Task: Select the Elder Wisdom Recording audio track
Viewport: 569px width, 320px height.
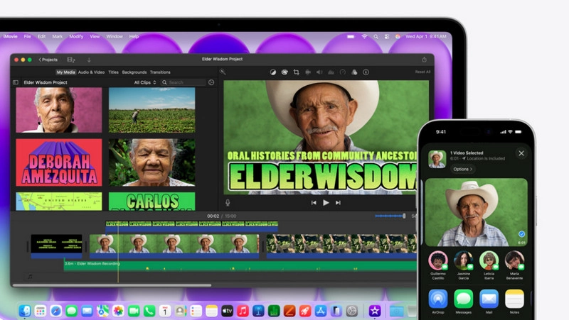Action: point(240,265)
